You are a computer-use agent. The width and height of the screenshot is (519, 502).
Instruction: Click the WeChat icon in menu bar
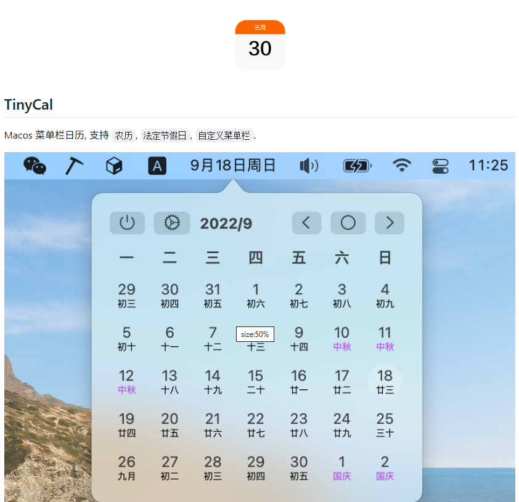click(x=35, y=166)
